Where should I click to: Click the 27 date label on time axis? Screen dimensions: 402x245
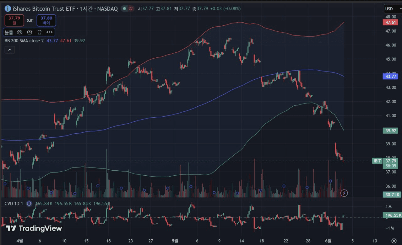[x=151, y=241]
